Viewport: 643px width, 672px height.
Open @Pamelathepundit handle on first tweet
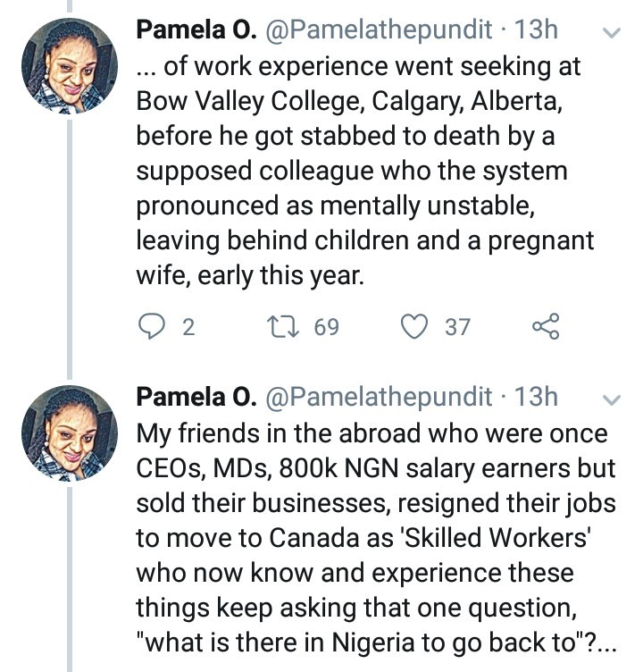[x=380, y=31]
